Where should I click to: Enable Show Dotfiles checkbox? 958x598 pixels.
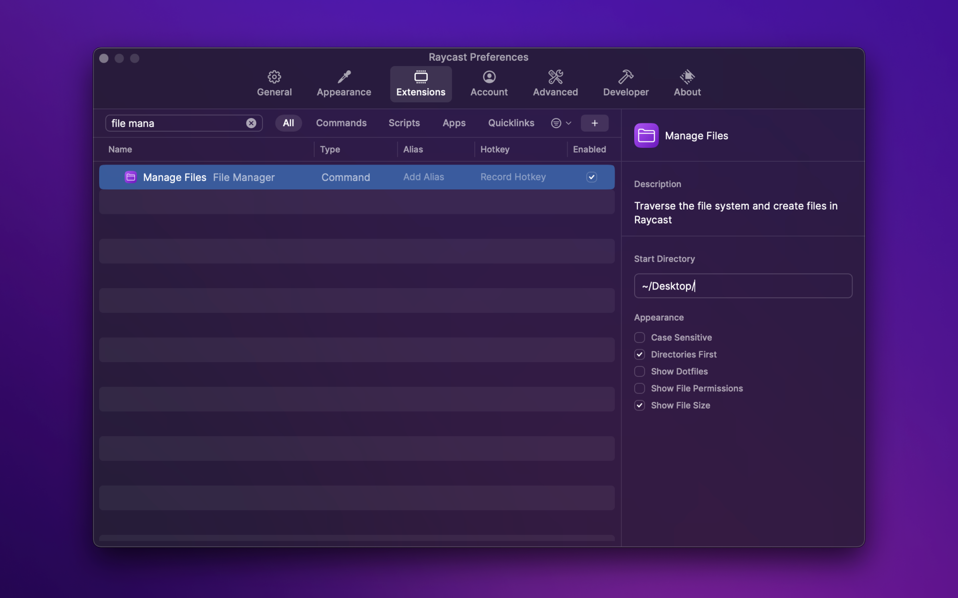point(639,371)
